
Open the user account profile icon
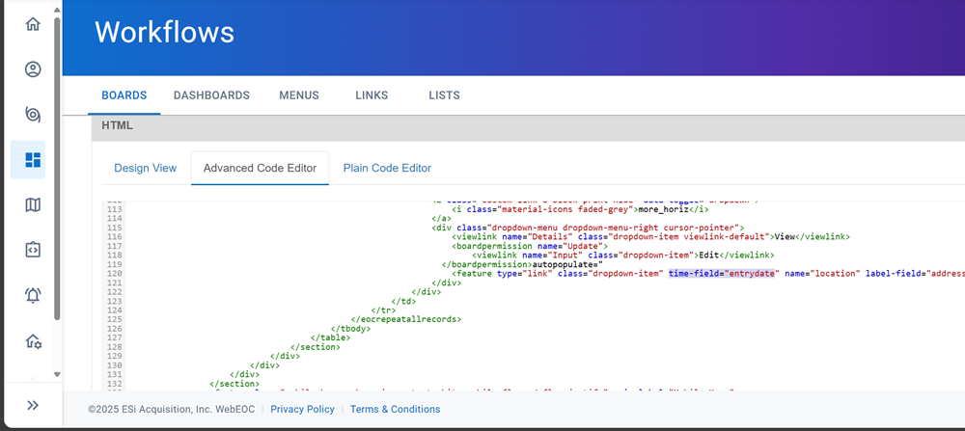click(x=33, y=69)
